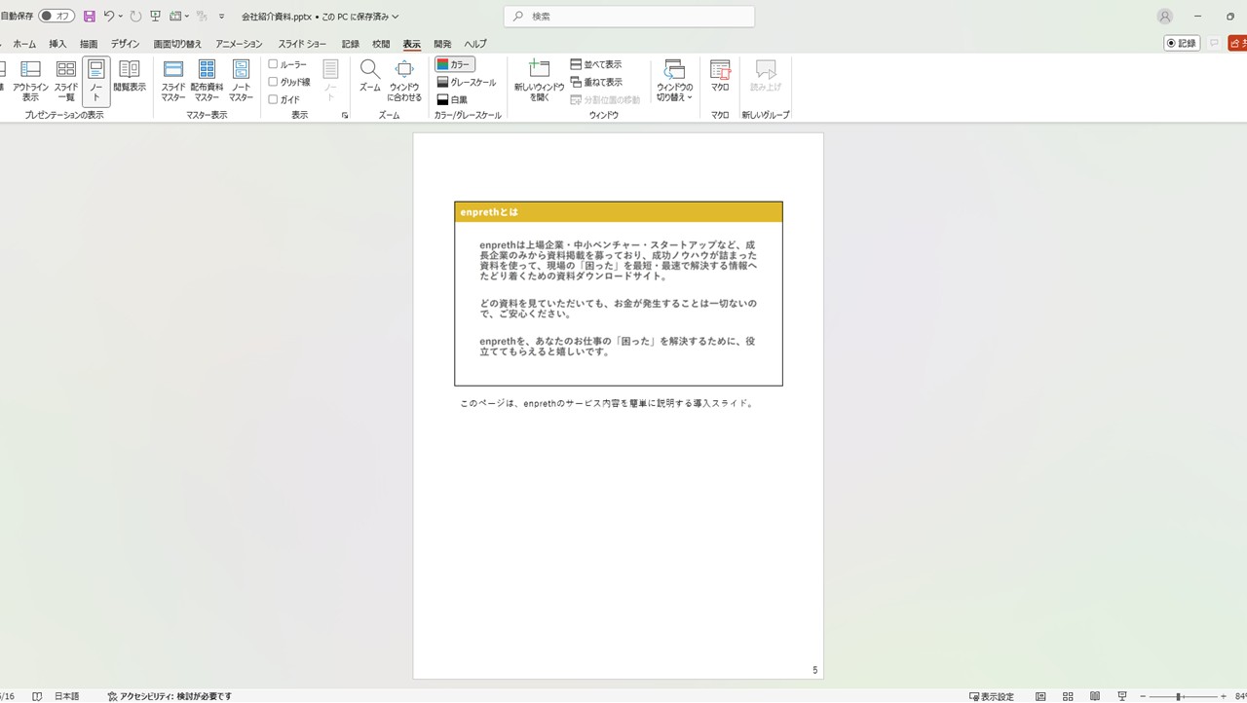Cascade windows (重ねて表示)
Screen dimensions: 1247x703
[596, 82]
